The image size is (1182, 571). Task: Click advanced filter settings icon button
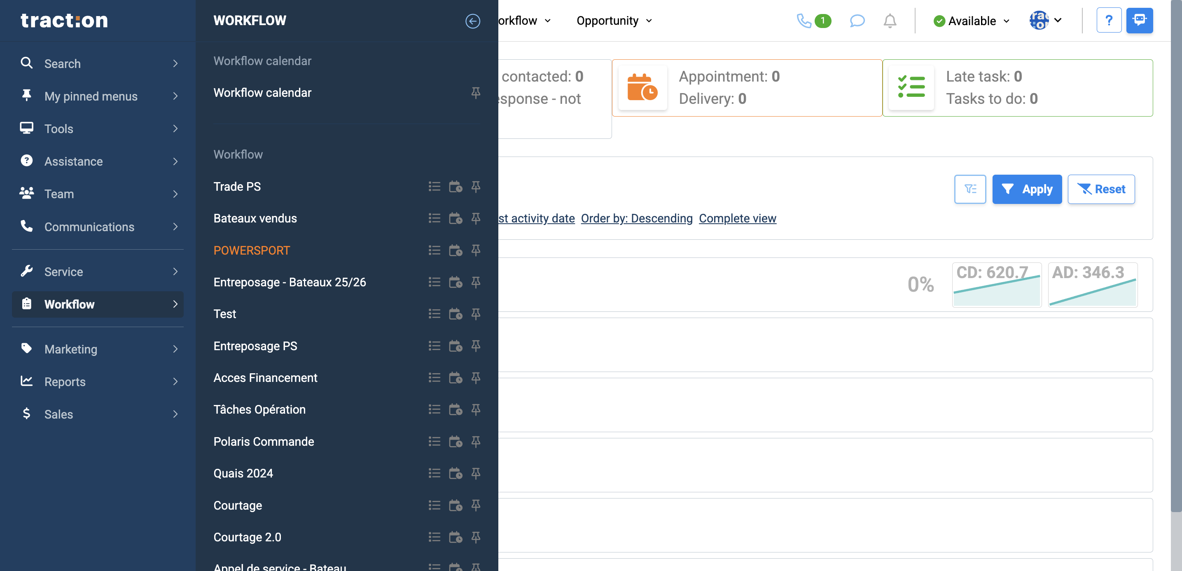click(969, 189)
